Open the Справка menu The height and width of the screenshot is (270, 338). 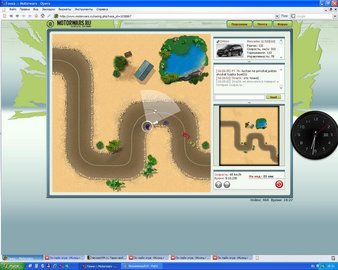pyautogui.click(x=102, y=9)
